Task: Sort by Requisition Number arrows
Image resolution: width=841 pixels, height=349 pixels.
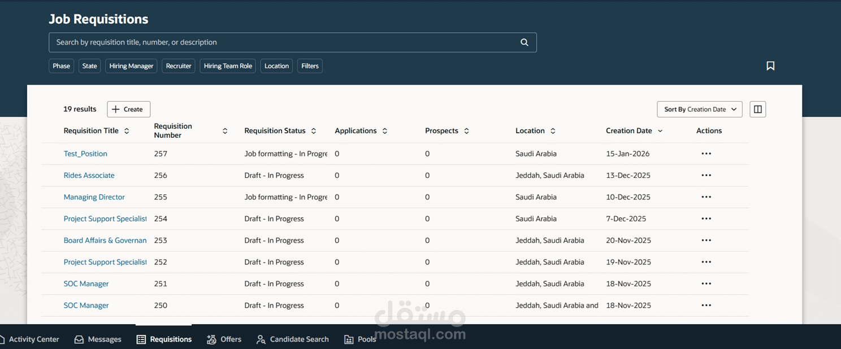Action: click(225, 131)
